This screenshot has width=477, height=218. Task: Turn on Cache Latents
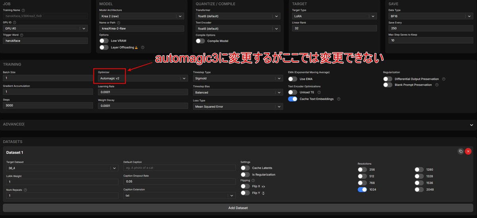[245, 168]
